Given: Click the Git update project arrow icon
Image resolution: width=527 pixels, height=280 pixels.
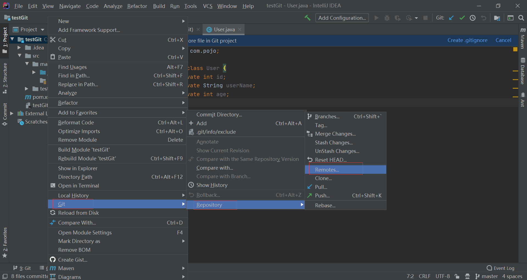Looking at the screenshot, I should (451, 18).
